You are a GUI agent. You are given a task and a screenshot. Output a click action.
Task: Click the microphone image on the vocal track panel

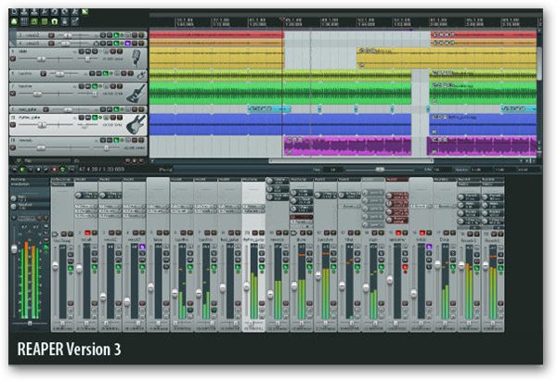tap(136, 58)
